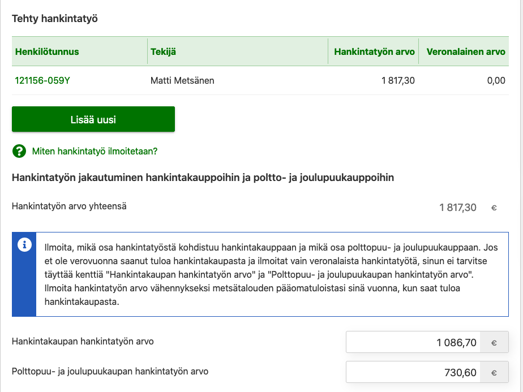The image size is (523, 392).
Task: Click the Hankintatyön arvo yhteensä total value
Action: (x=457, y=208)
